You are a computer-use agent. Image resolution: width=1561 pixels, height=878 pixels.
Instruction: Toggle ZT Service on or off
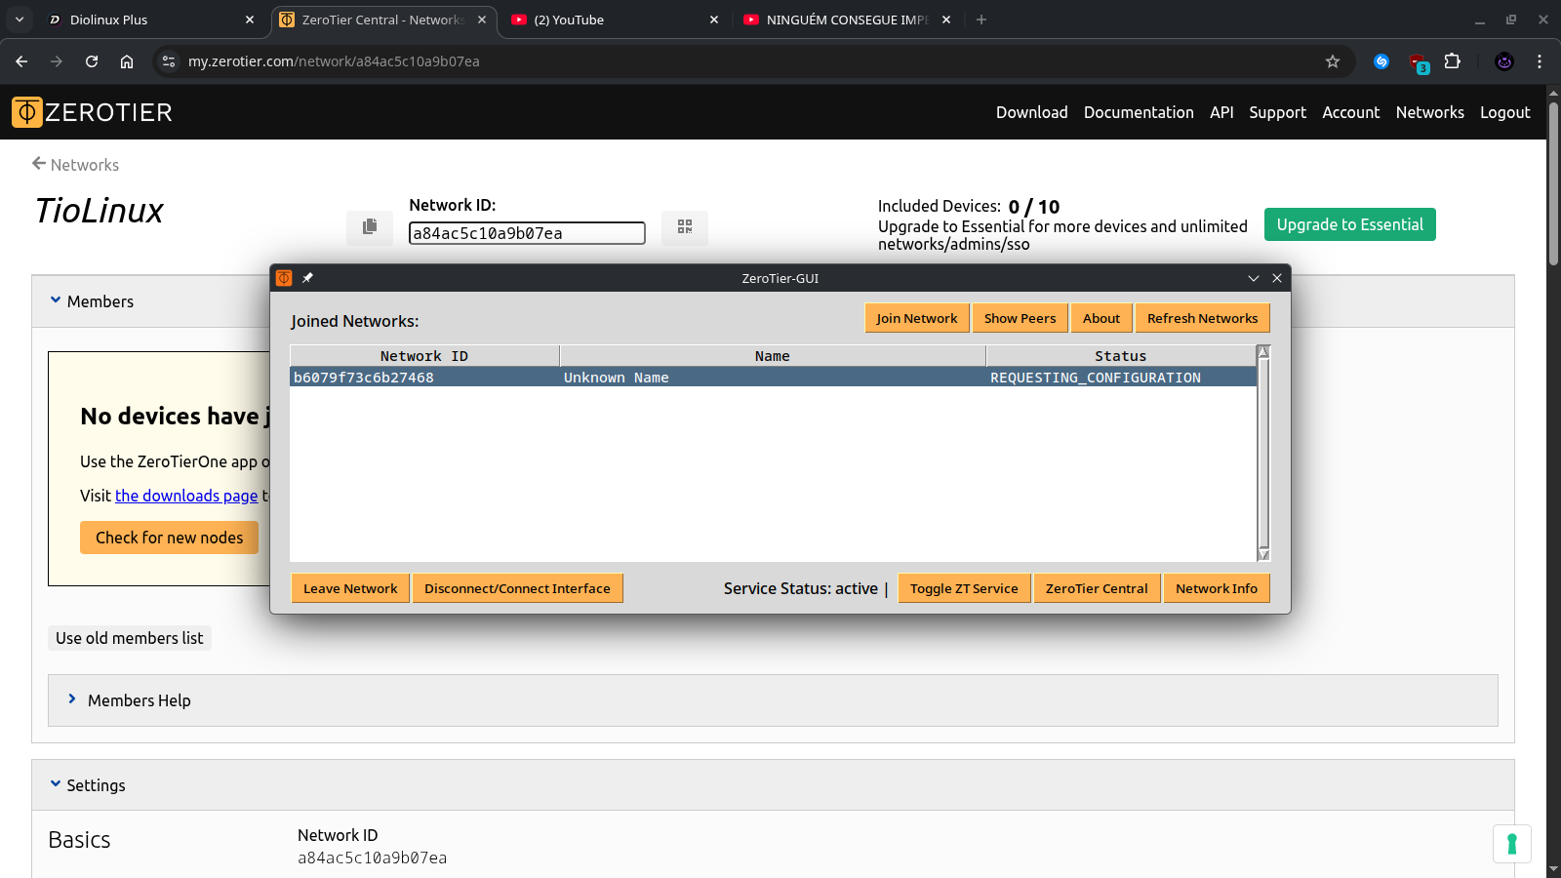pos(963,588)
